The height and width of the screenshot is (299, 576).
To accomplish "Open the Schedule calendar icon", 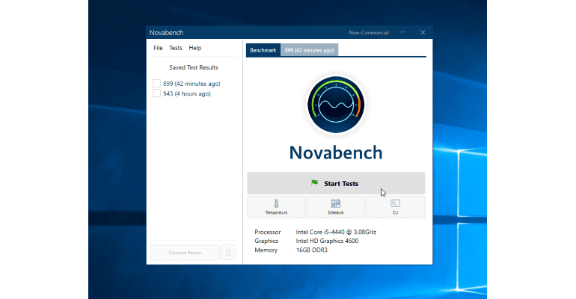I will coord(336,203).
